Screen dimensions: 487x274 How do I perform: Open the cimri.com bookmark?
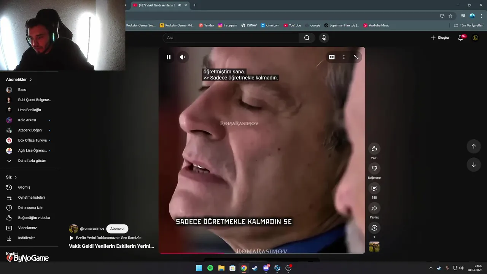click(x=270, y=25)
